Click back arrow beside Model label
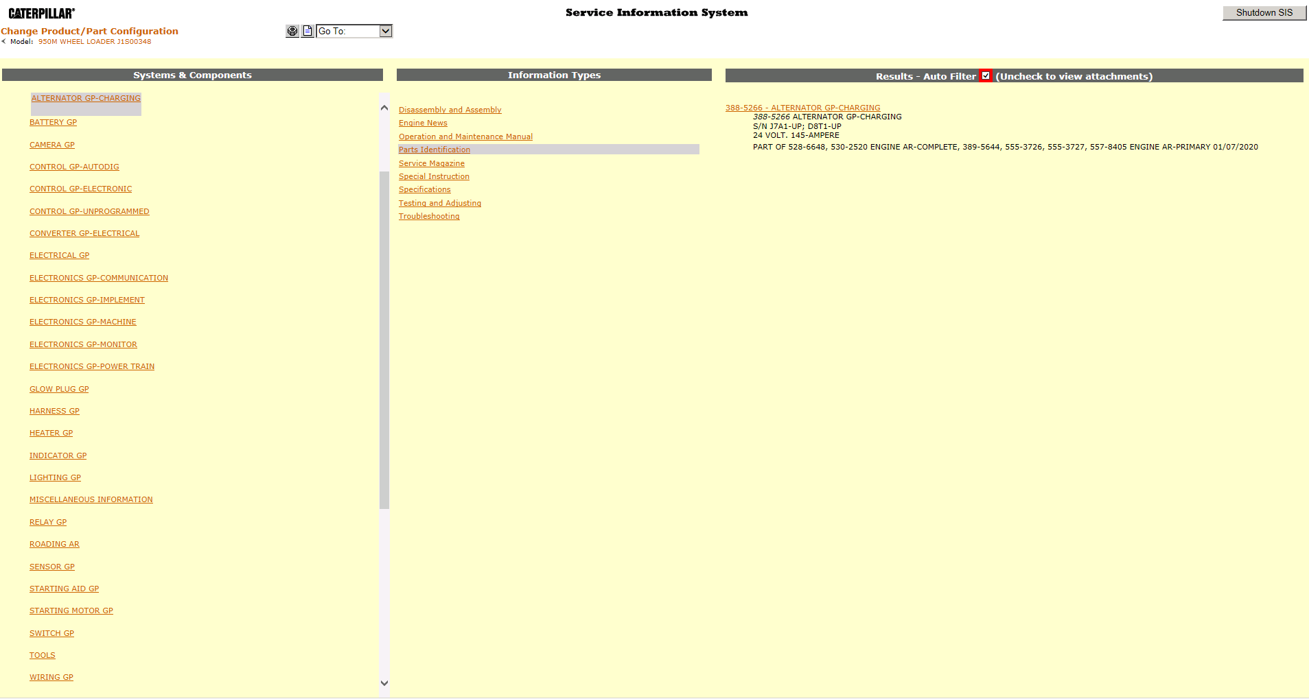Viewport: 1309px width, 699px height. 3,41
